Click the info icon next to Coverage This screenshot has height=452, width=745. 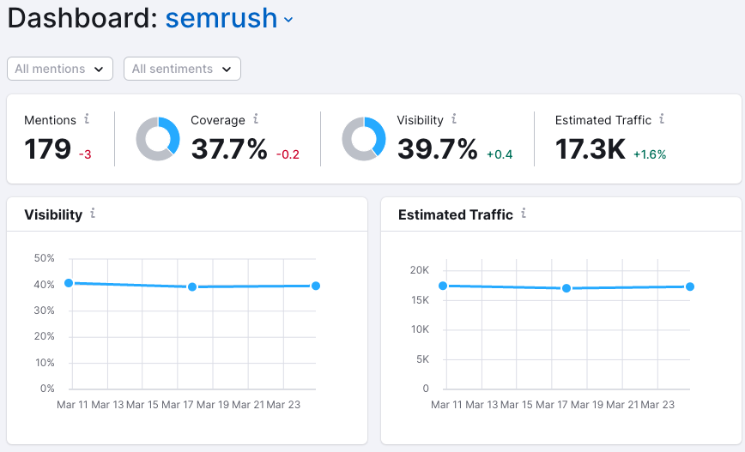[x=256, y=118]
